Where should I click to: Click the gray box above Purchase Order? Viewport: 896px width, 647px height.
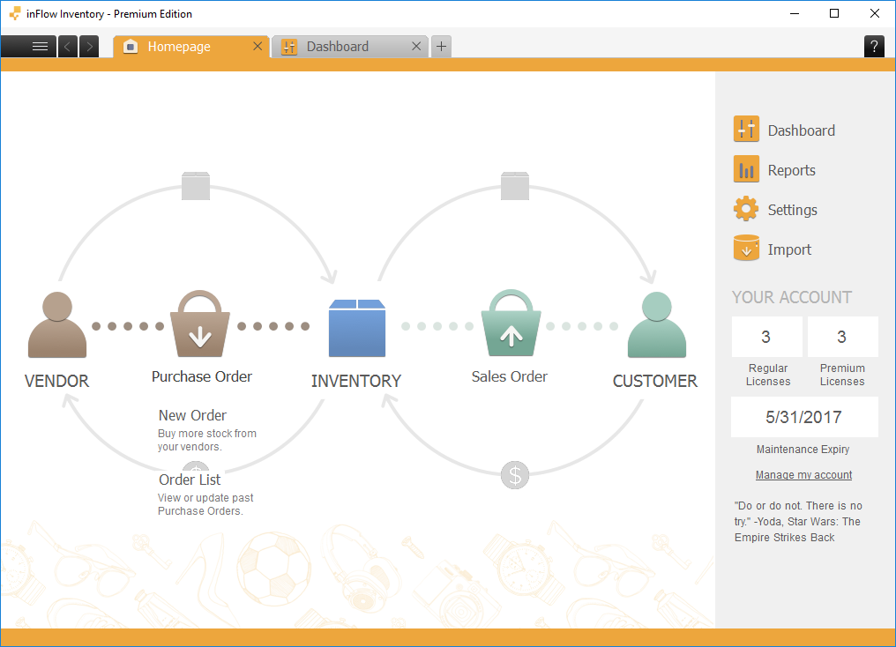196,186
